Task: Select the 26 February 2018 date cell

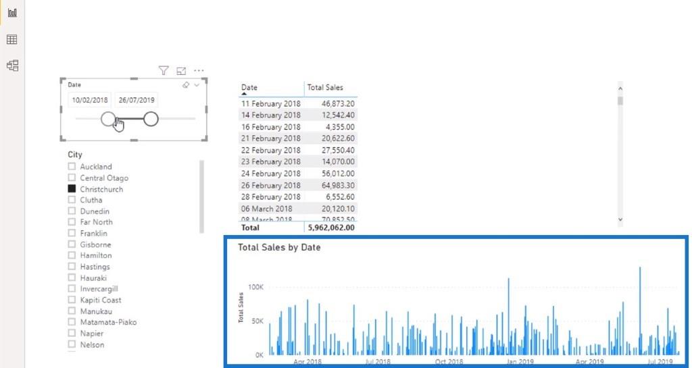Action: click(x=270, y=186)
